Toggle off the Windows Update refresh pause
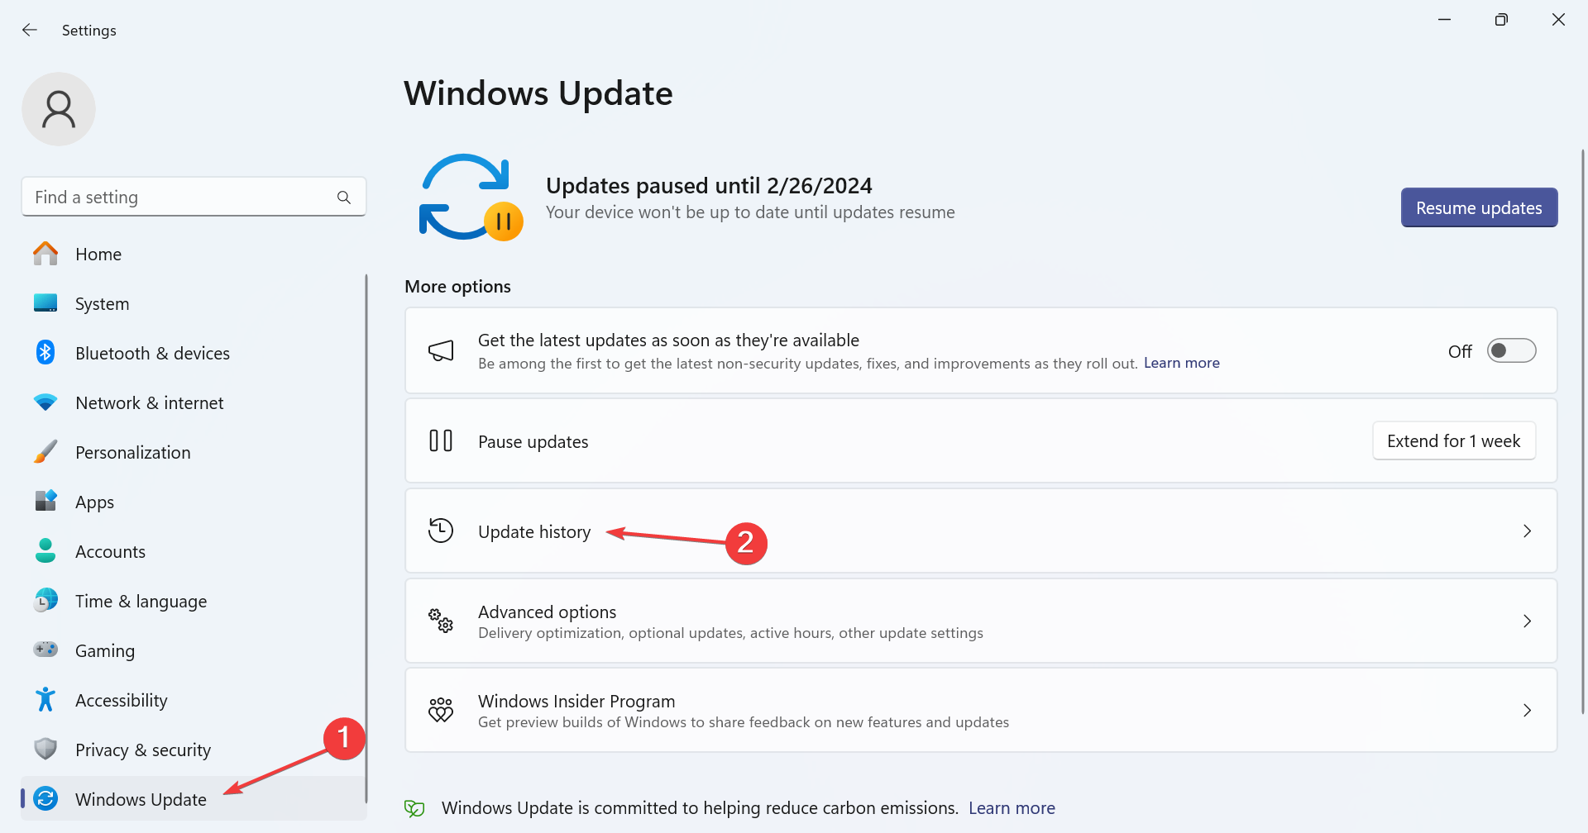Image resolution: width=1588 pixels, height=833 pixels. (471, 197)
